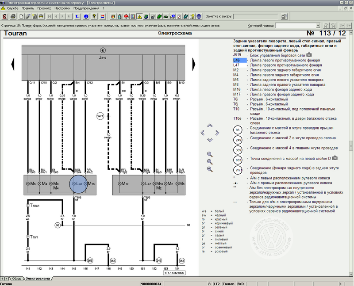Click the plain magnifier above zoom in

[x=210, y=154]
